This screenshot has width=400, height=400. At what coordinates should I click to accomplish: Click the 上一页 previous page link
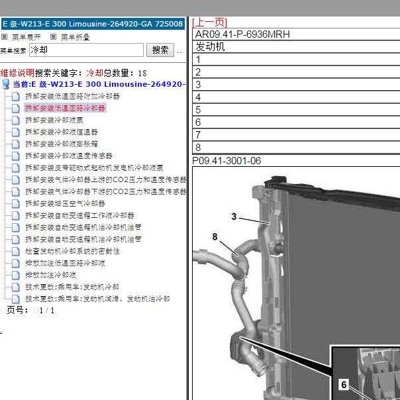[209, 23]
